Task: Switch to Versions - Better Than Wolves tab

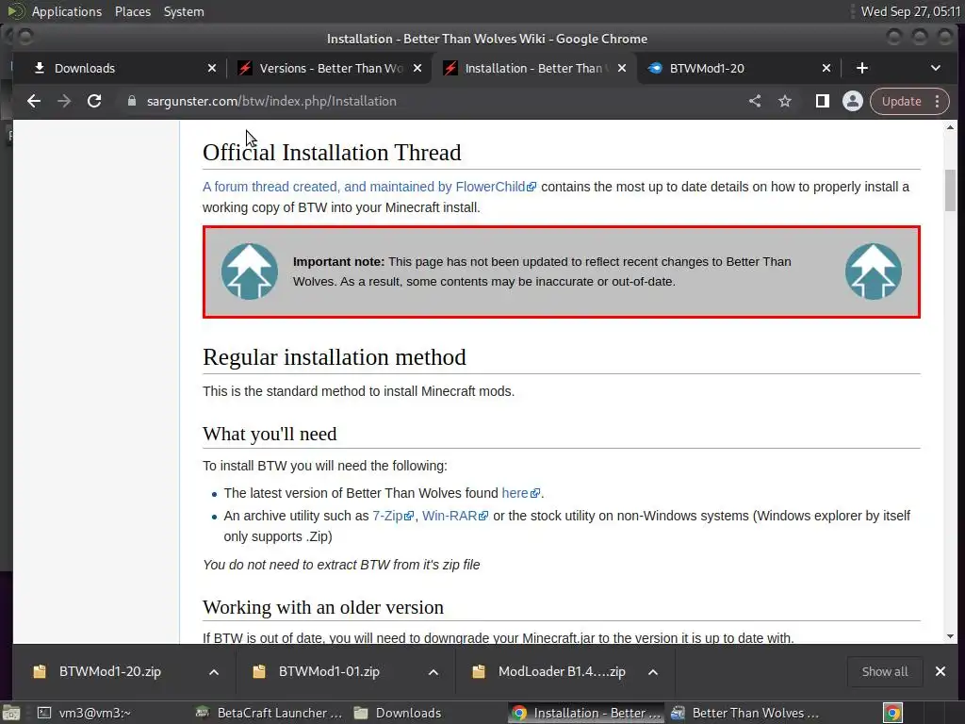Action: click(x=331, y=68)
